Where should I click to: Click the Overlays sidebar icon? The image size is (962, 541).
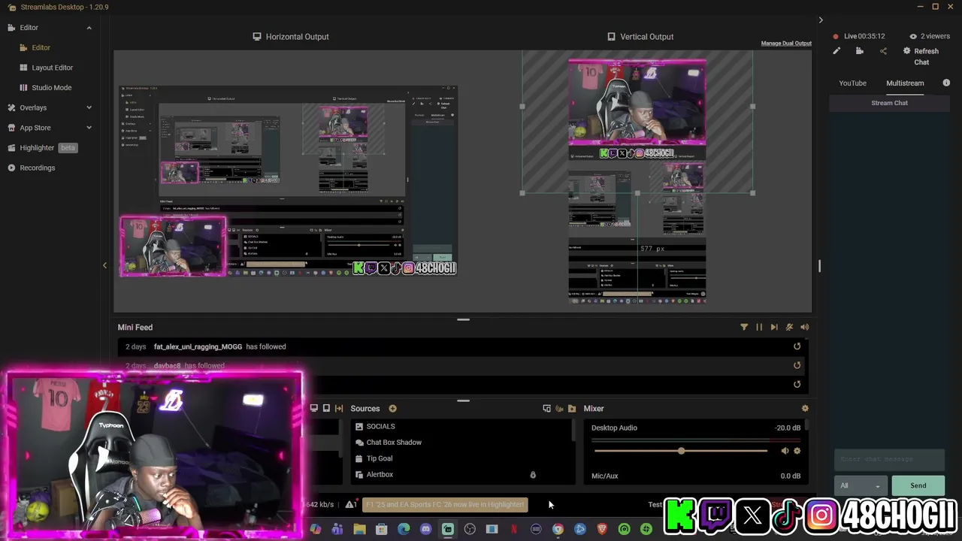pyautogui.click(x=11, y=107)
